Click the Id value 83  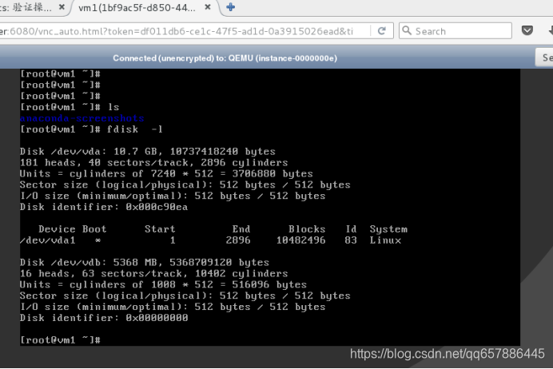click(x=351, y=240)
